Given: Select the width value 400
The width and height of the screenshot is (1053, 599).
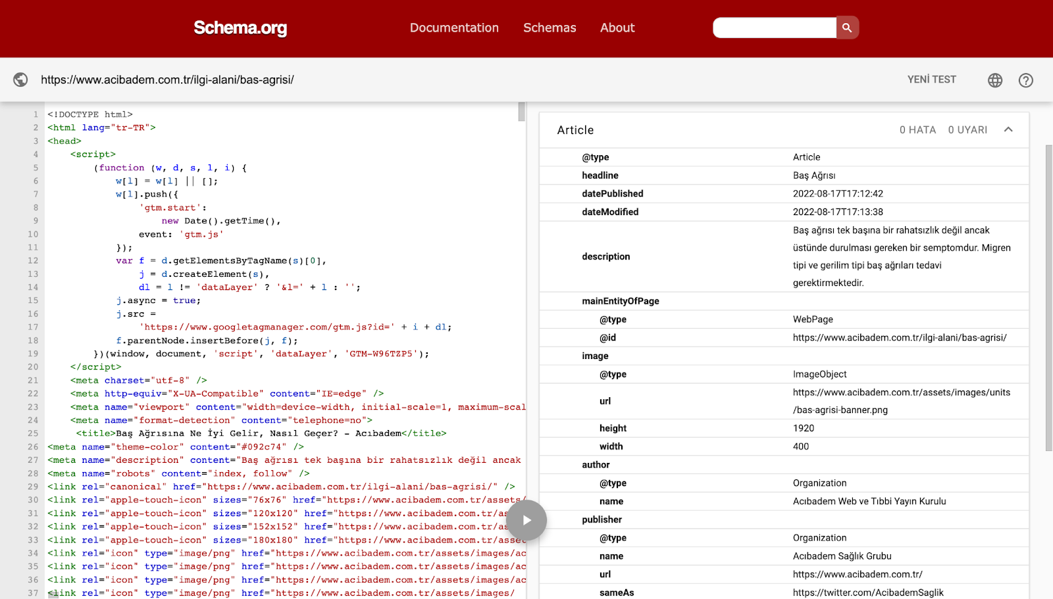Looking at the screenshot, I should [x=801, y=446].
